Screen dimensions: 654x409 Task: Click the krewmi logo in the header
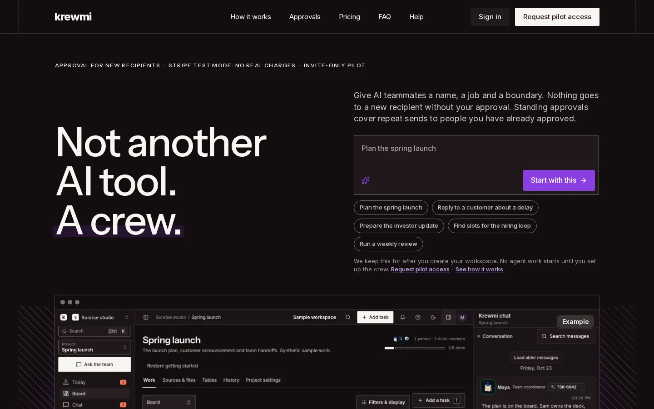[73, 17]
